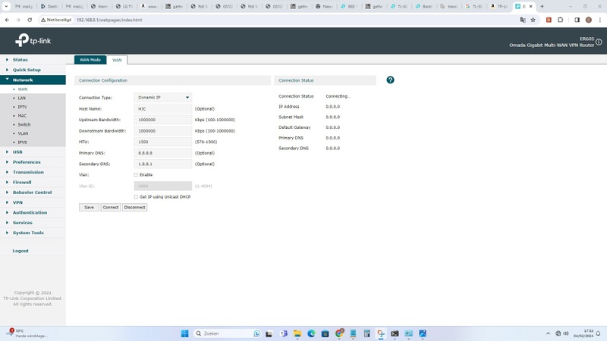This screenshot has height=341, width=607.
Task: Open Microsoft Teams from taskbar
Action: [283, 333]
